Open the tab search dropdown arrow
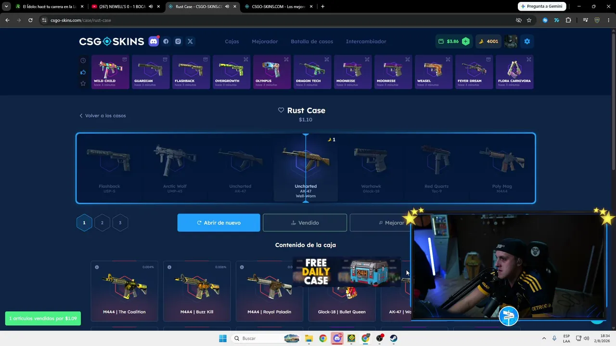Viewport: 616px width, 346px height. click(x=6, y=7)
